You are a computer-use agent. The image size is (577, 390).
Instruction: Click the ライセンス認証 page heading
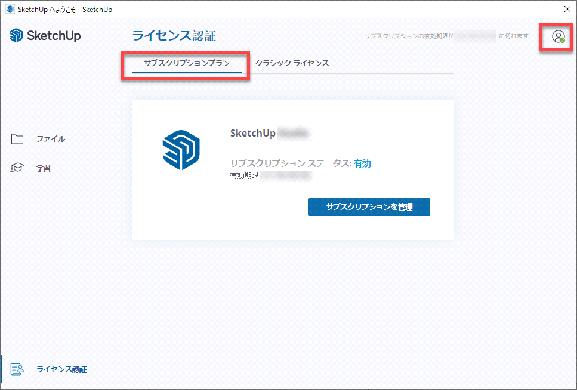point(174,36)
